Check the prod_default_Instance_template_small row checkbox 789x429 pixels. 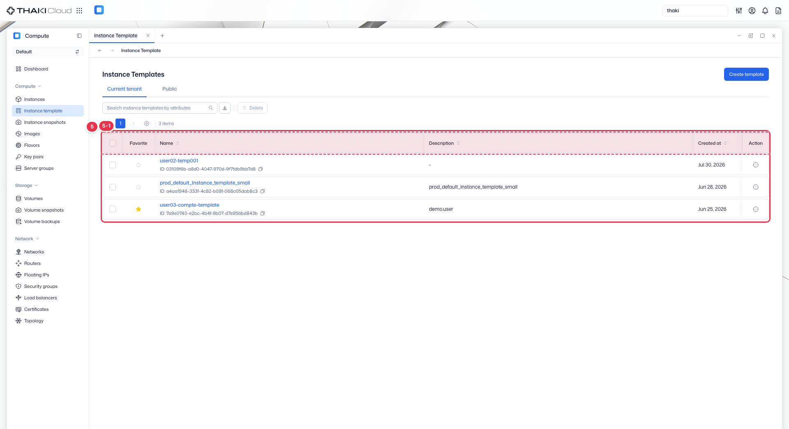113,187
